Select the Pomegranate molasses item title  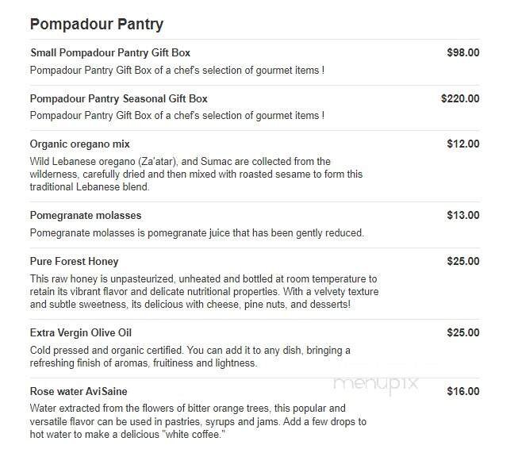85,216
